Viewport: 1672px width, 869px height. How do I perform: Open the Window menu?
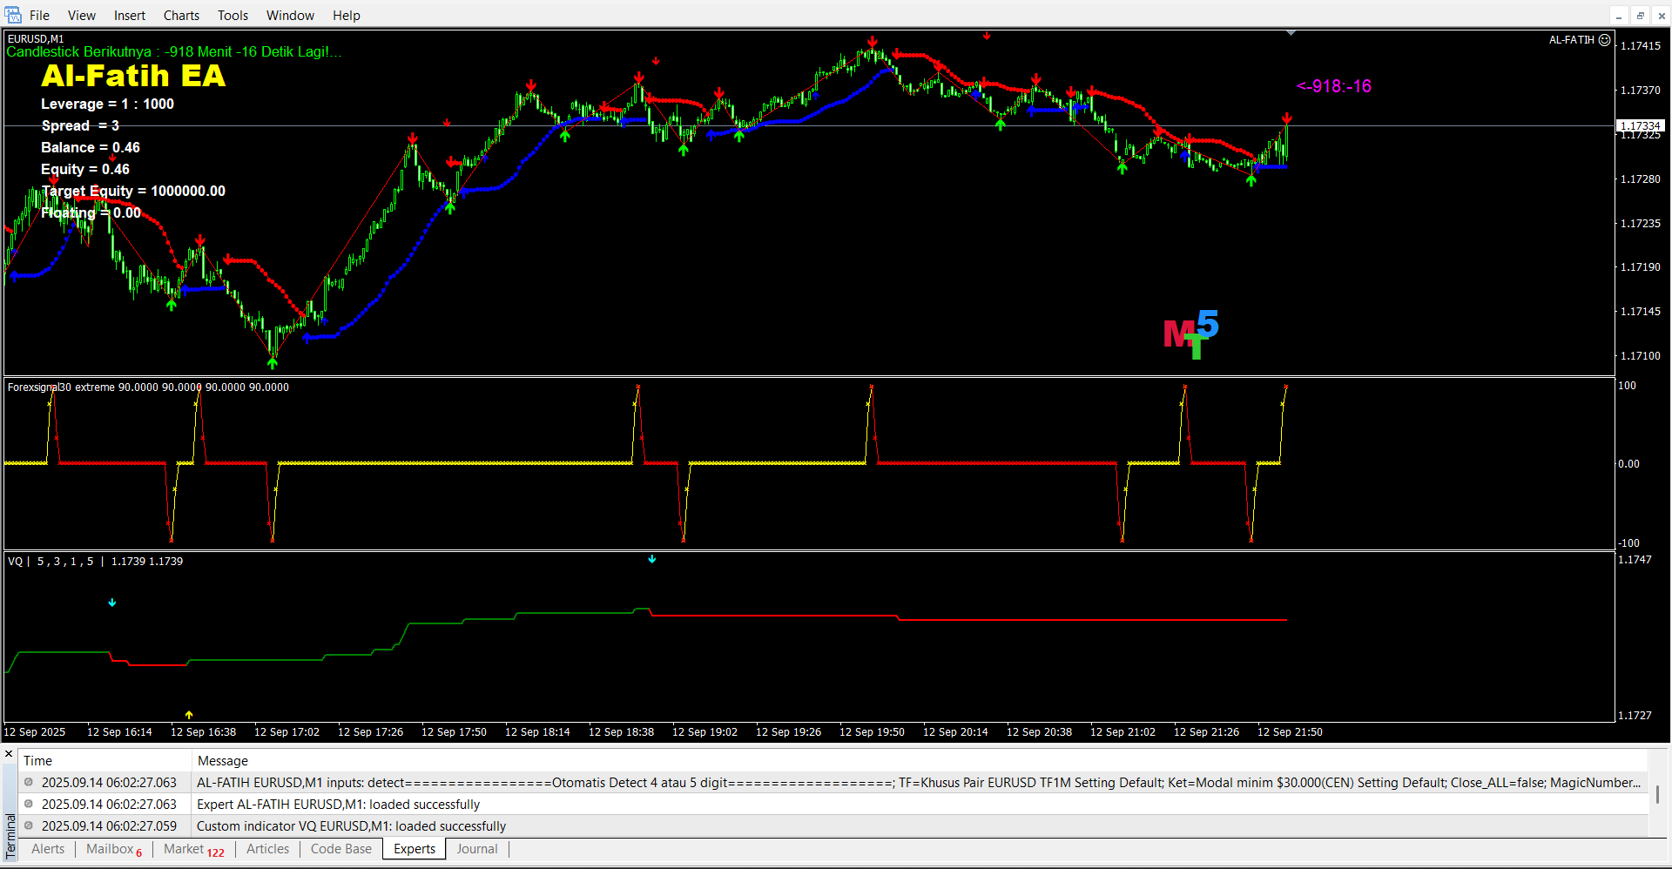click(290, 16)
